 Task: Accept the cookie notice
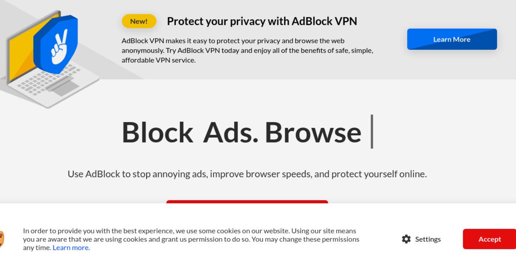[x=490, y=239]
